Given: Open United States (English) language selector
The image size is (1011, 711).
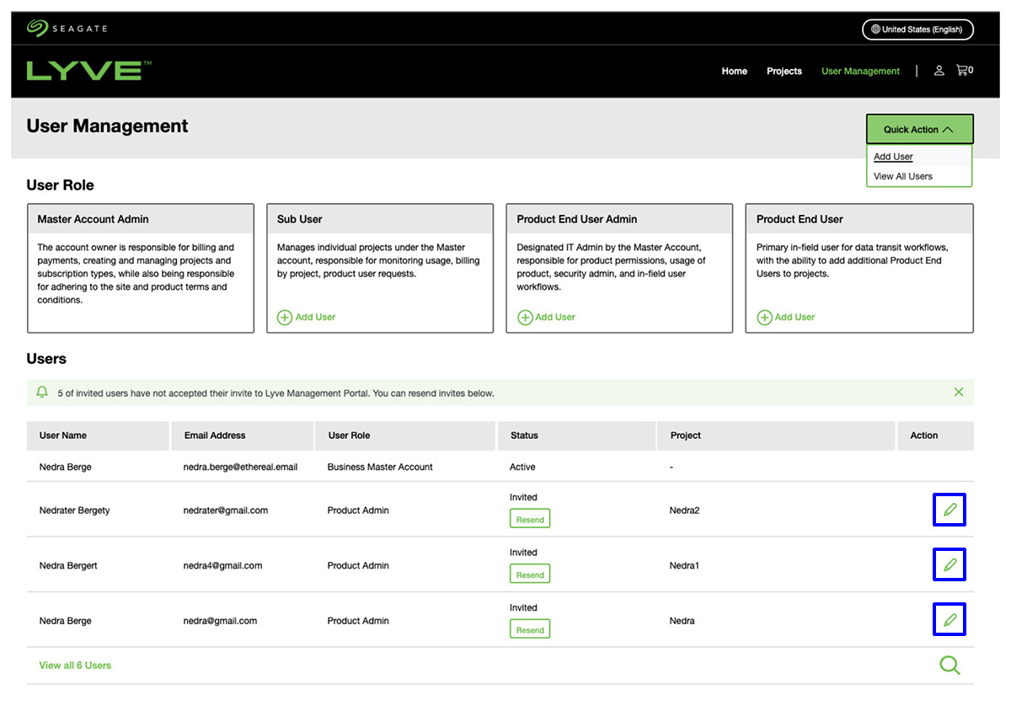Looking at the screenshot, I should click(x=917, y=29).
